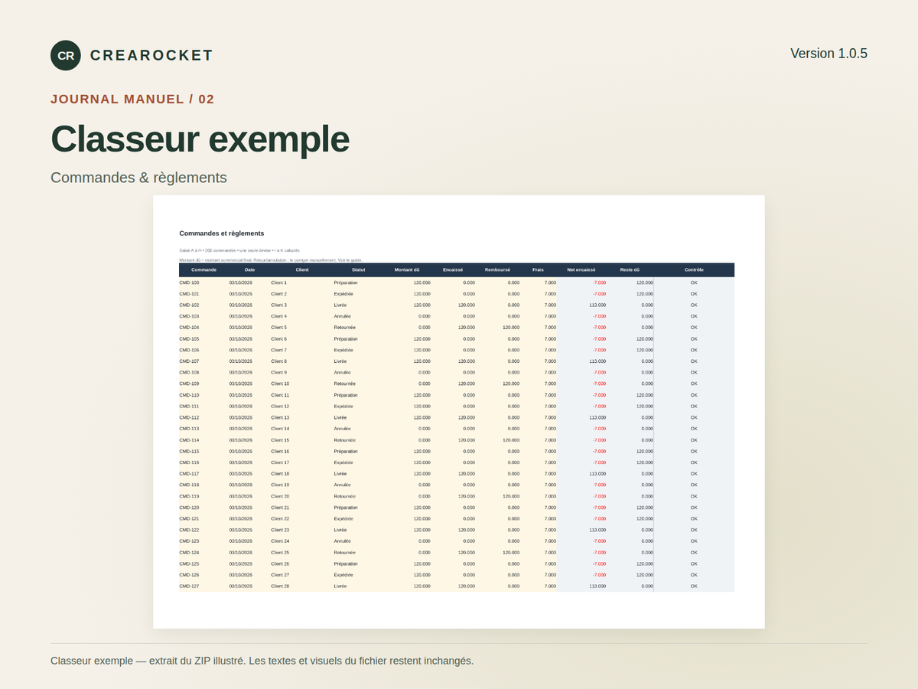The width and height of the screenshot is (918, 689).
Task: Click the footer caption about the ZIP illustré
Action: point(262,661)
